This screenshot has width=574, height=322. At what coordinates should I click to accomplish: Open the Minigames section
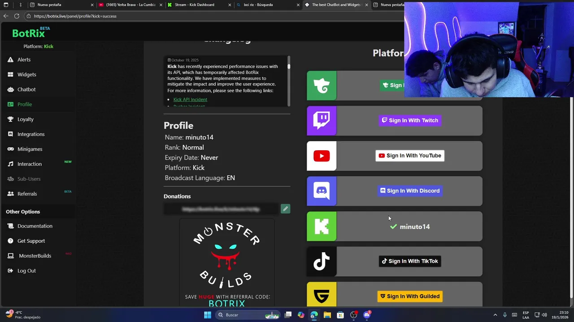pos(30,149)
